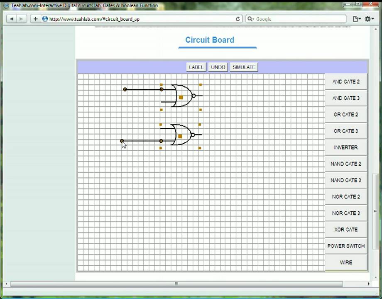Click the globe site icon in address bar
This screenshot has height=299, width=382.
(45, 19)
